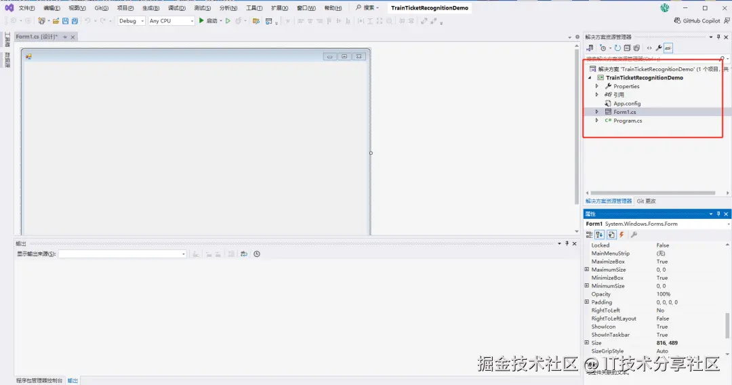Viewport: 732px width, 385px height.
Task: Click the Navigate Backward toolbar icon
Action: click(x=14, y=20)
